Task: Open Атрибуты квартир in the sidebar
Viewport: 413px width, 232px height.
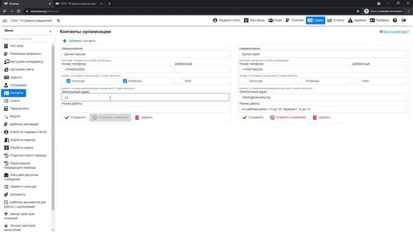Action: tap(20, 140)
